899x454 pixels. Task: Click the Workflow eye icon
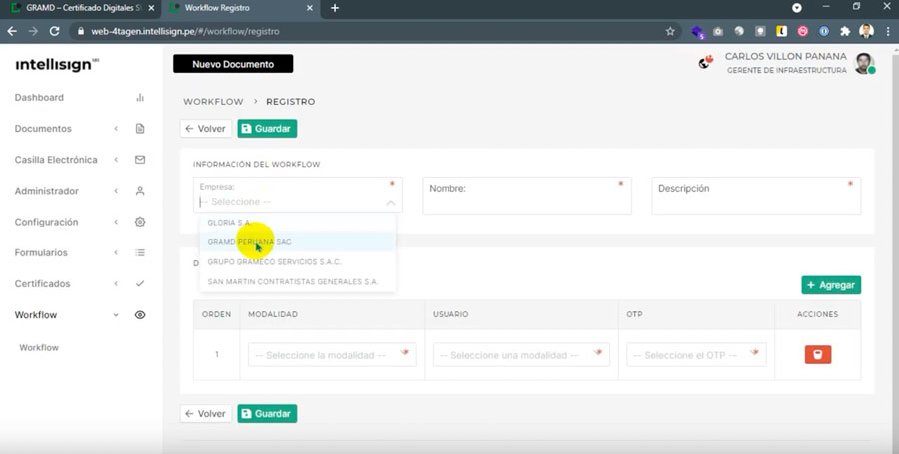pyautogui.click(x=139, y=315)
